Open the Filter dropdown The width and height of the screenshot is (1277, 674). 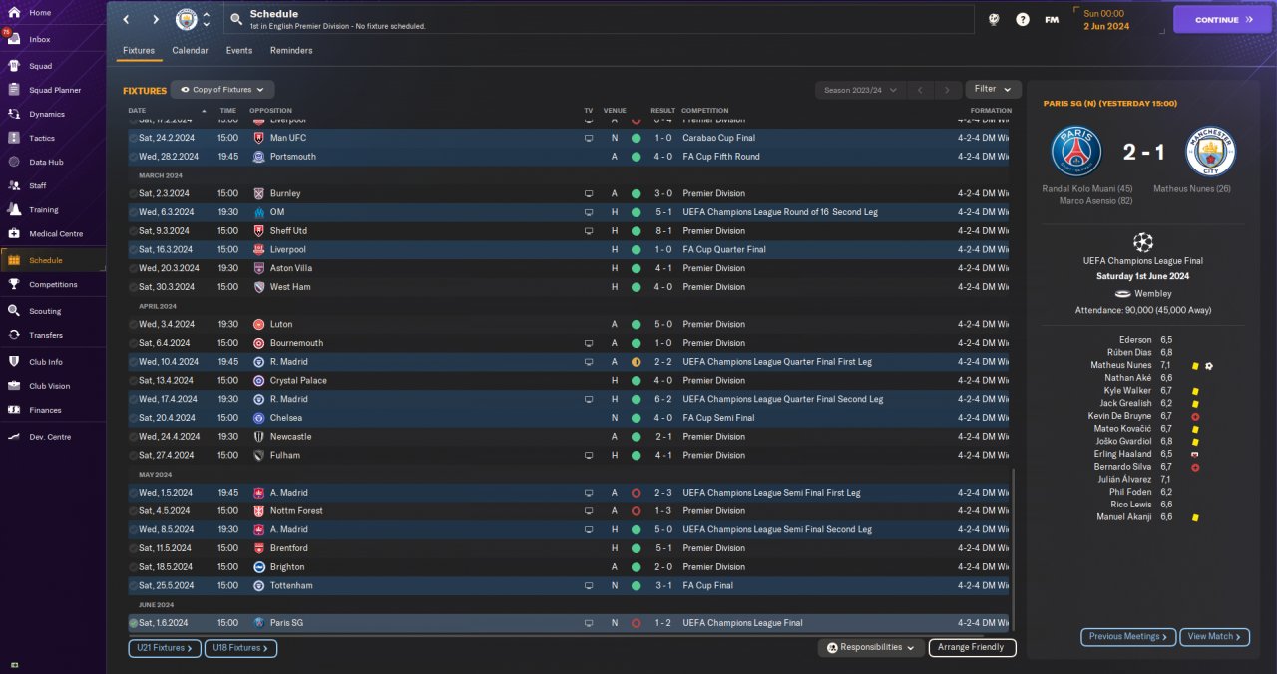(993, 90)
